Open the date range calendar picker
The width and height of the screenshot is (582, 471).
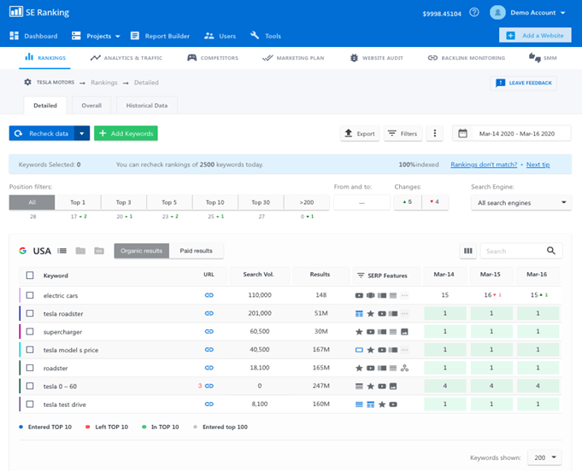(511, 133)
